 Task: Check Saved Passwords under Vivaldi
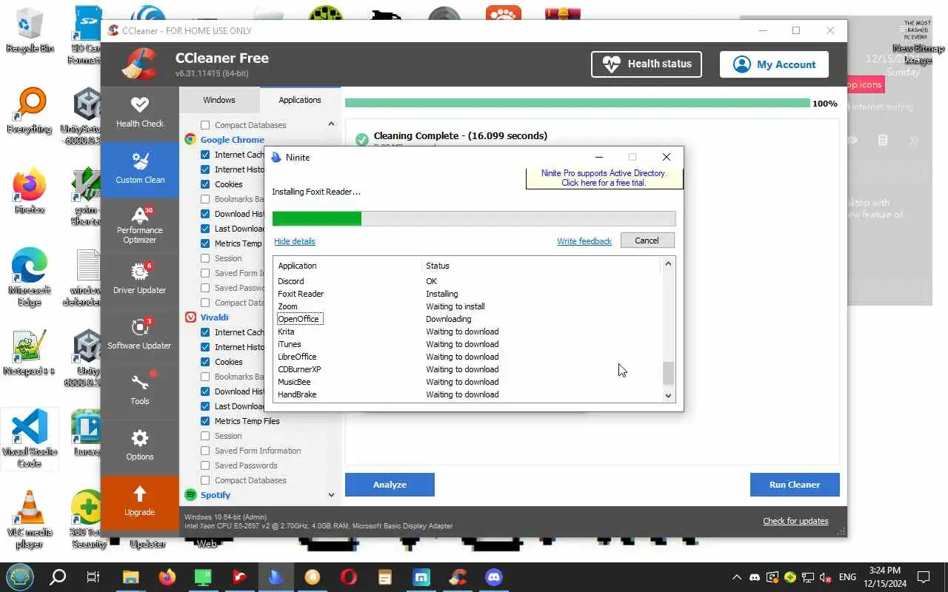coord(205,465)
